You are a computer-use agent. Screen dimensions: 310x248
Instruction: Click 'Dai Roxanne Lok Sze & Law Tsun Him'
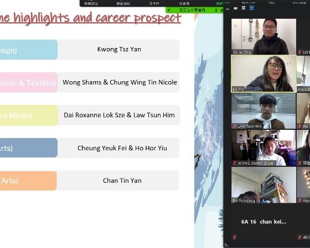(119, 115)
